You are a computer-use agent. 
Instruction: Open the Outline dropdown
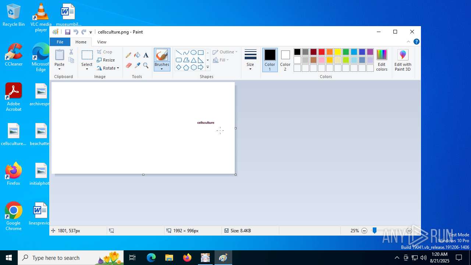[225, 52]
